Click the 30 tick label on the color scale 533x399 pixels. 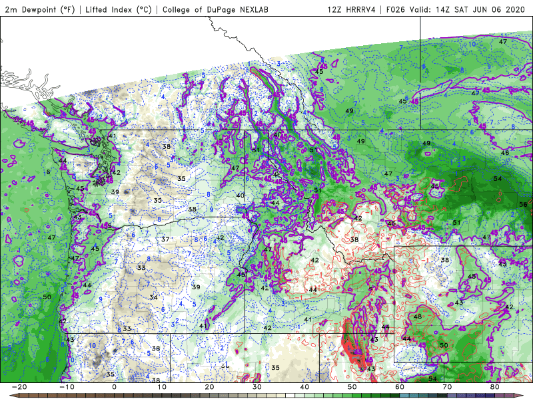pyautogui.click(x=257, y=387)
